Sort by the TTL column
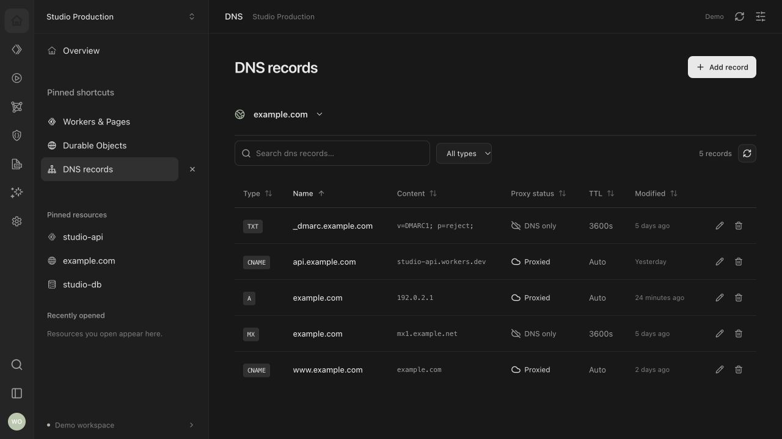Image resolution: width=782 pixels, height=439 pixels. [x=602, y=193]
